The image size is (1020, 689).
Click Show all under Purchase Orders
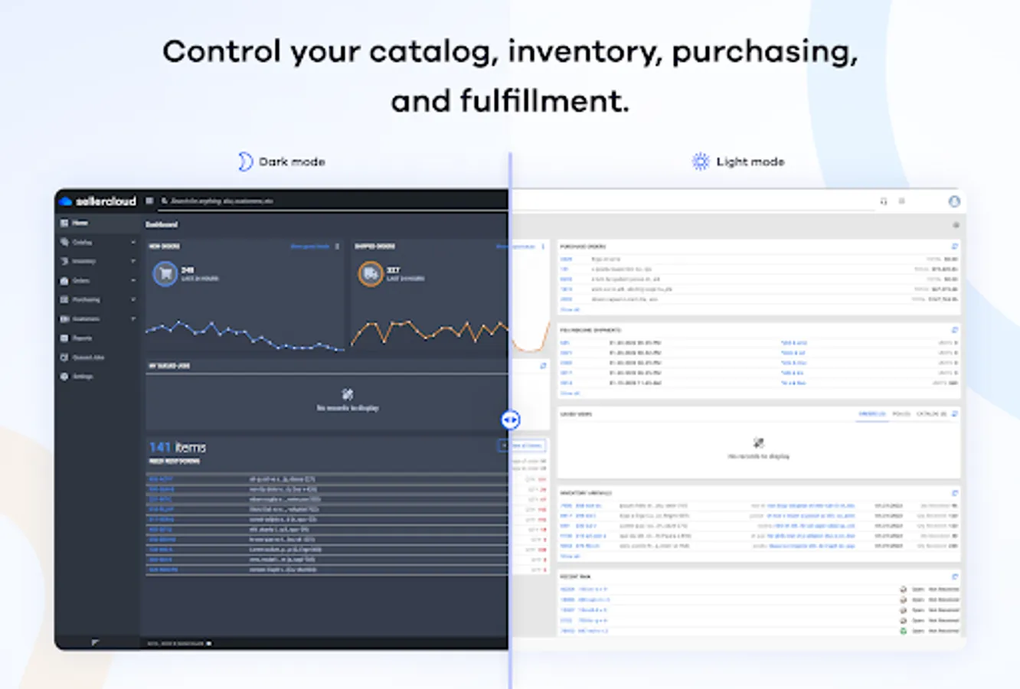pos(570,310)
